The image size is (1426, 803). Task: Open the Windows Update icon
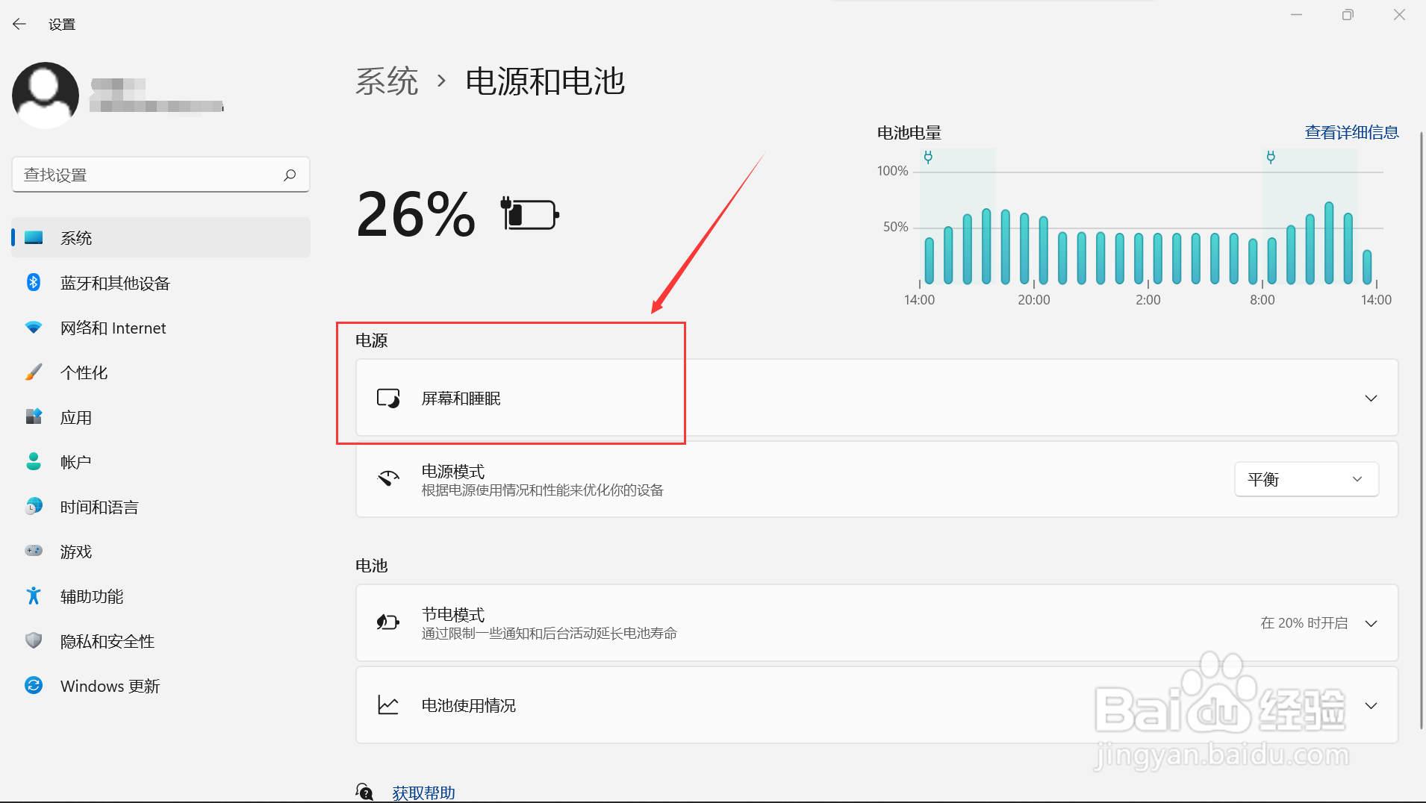coord(34,685)
